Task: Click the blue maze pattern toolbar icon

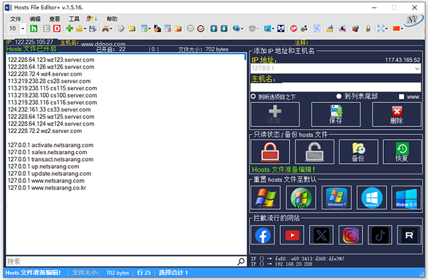Action: 317,29
